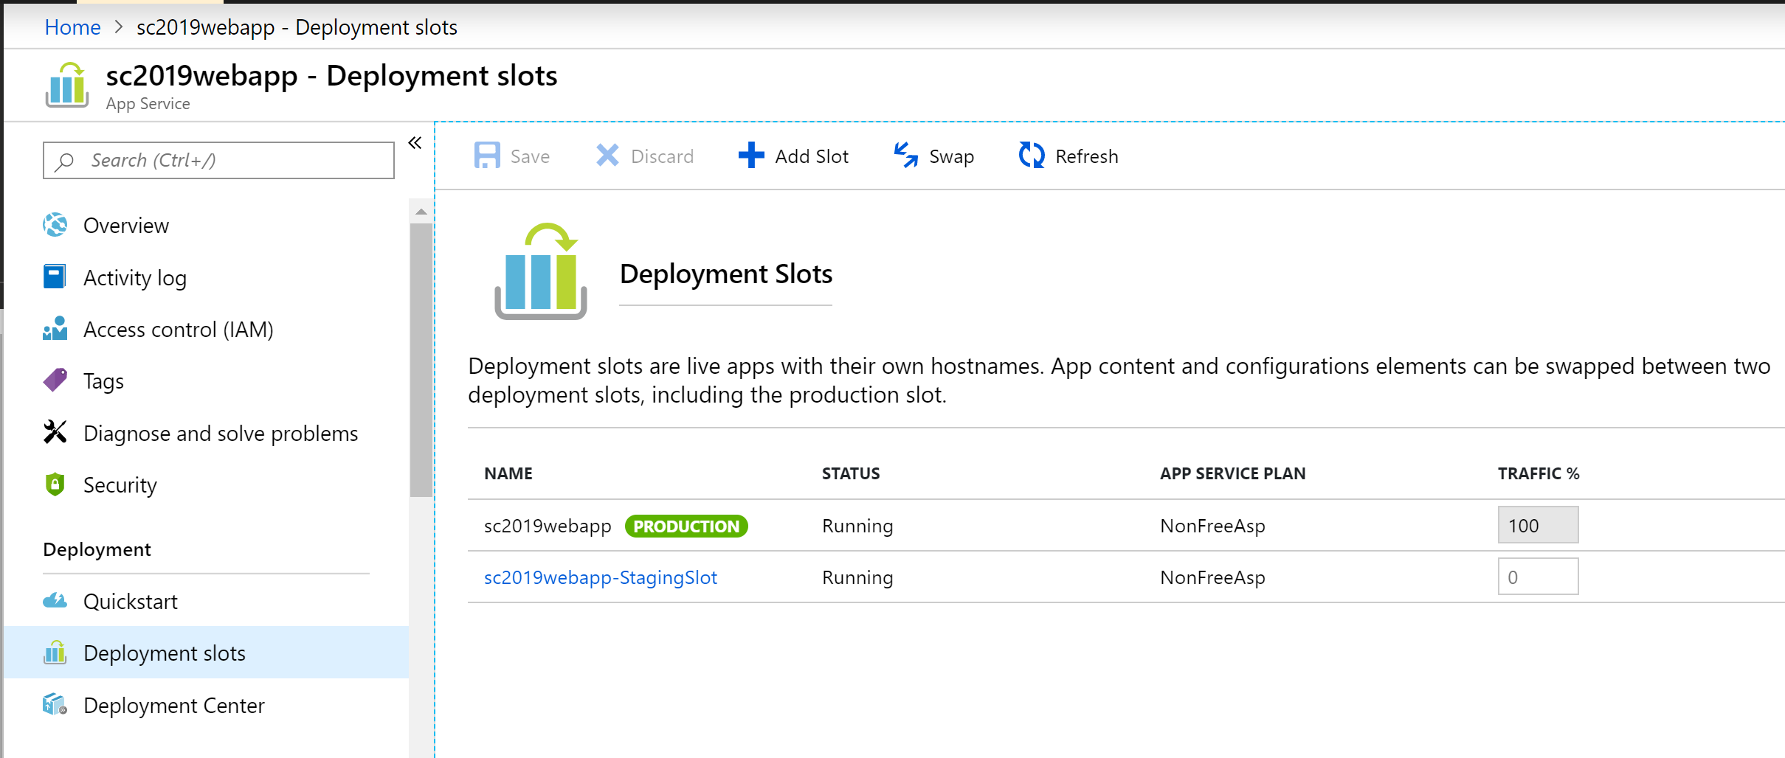Click the 'Deployment Slots' panel heading
The width and height of the screenshot is (1785, 758).
[726, 274]
